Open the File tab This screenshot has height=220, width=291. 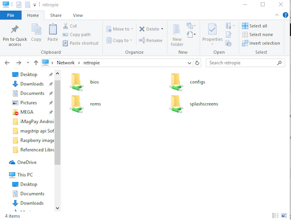click(x=11, y=16)
